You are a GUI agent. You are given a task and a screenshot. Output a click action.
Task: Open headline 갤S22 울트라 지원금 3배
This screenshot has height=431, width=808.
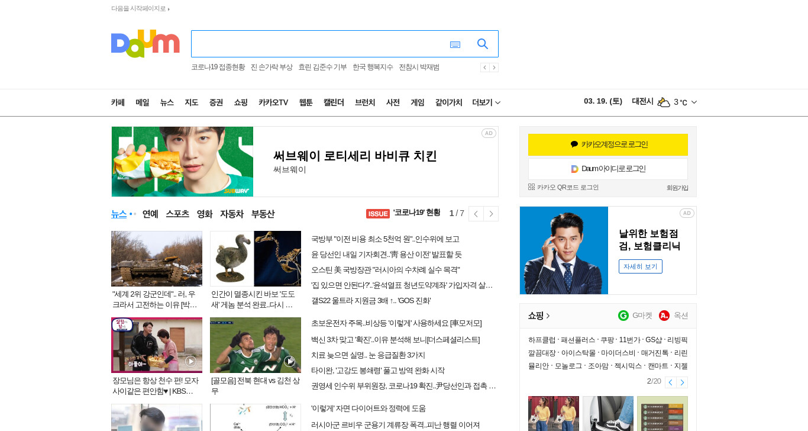point(371,301)
